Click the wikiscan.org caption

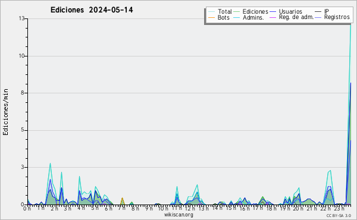[x=178, y=215]
